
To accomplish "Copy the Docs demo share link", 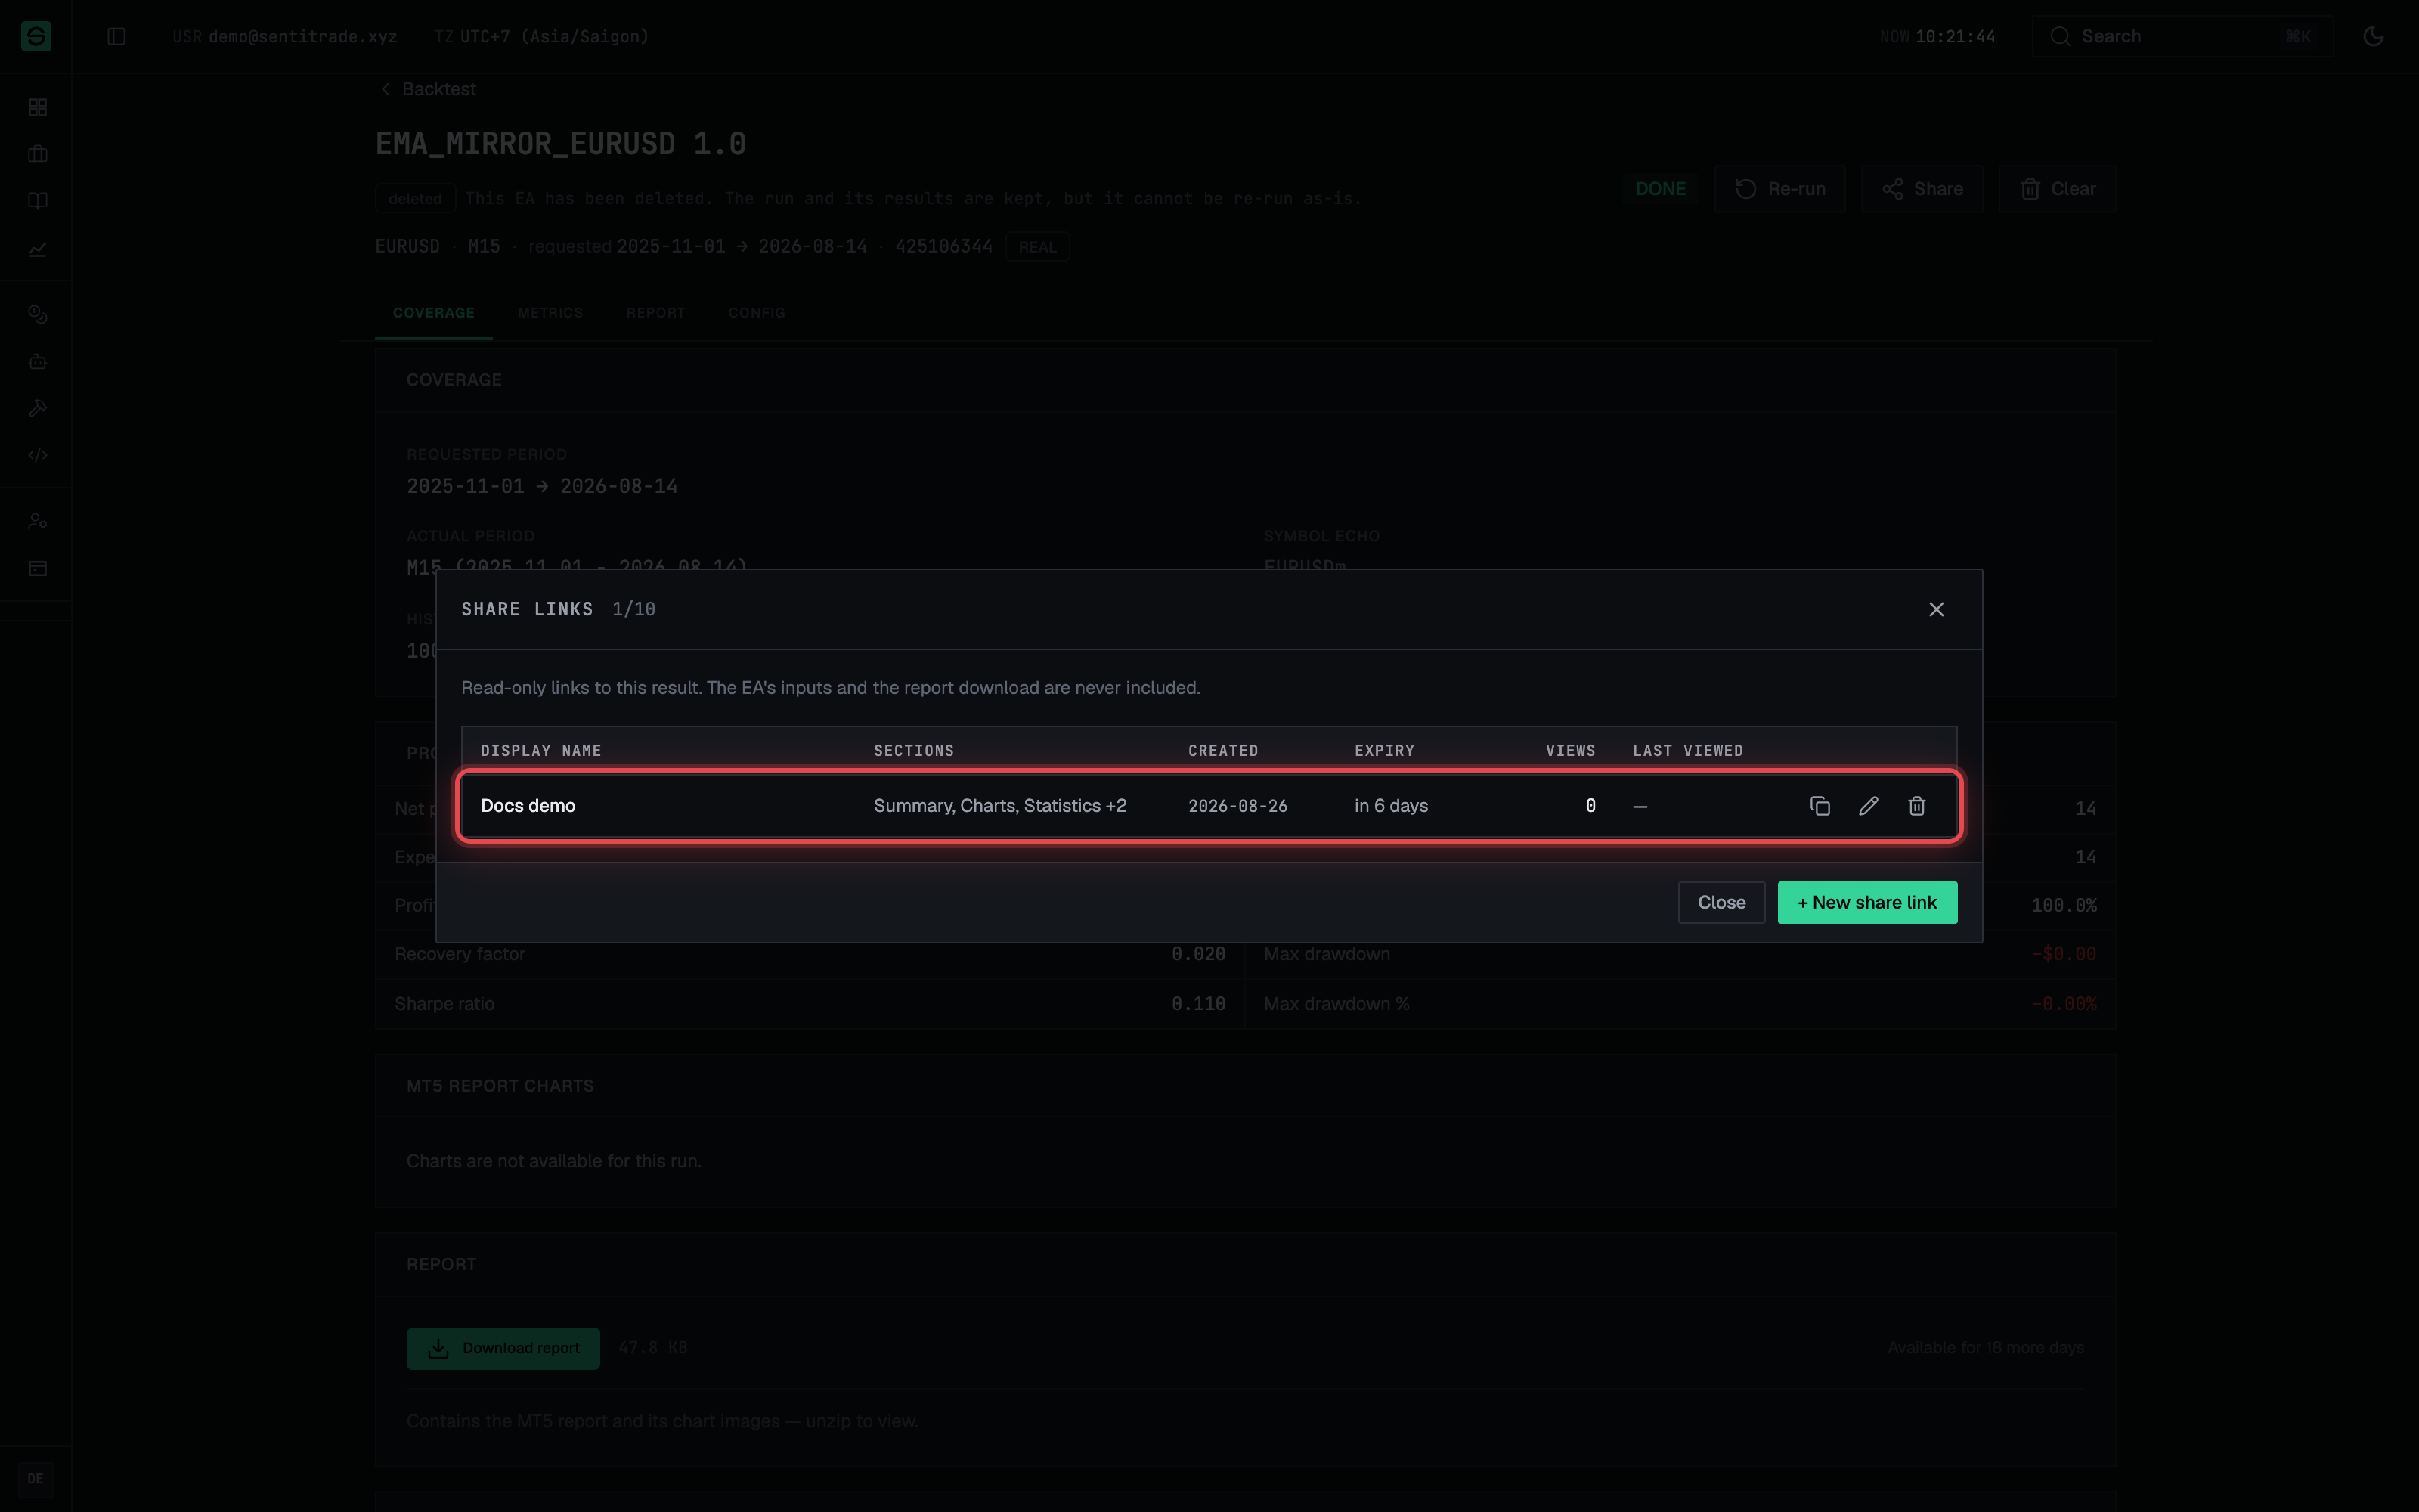I will point(1820,806).
